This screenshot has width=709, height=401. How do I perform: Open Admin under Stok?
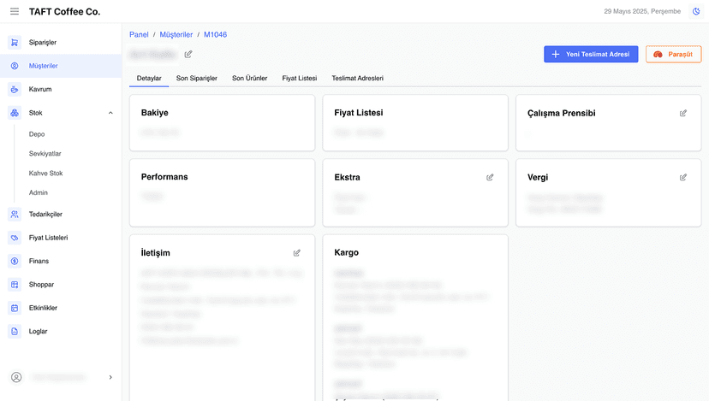[38, 192]
